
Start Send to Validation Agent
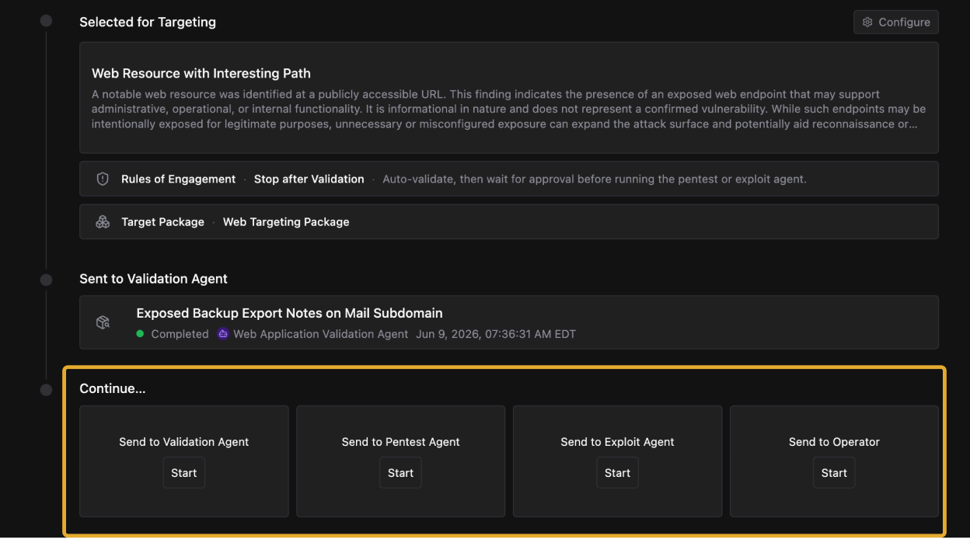coord(184,473)
